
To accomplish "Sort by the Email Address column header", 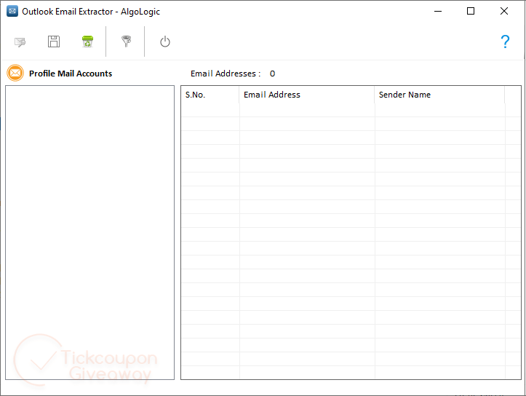I will pyautogui.click(x=307, y=95).
